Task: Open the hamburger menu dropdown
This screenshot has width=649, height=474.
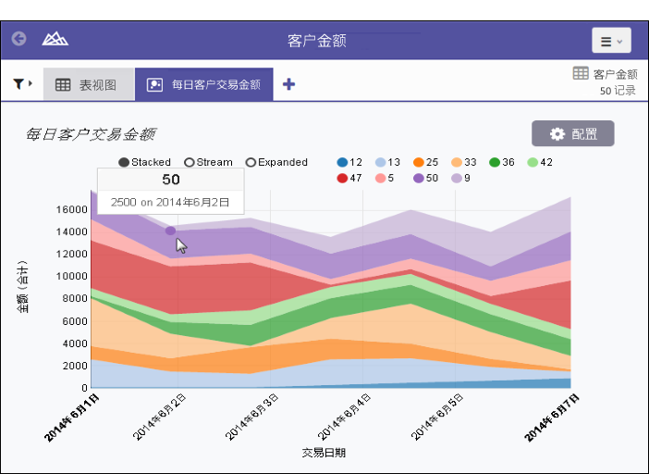Action: (611, 41)
